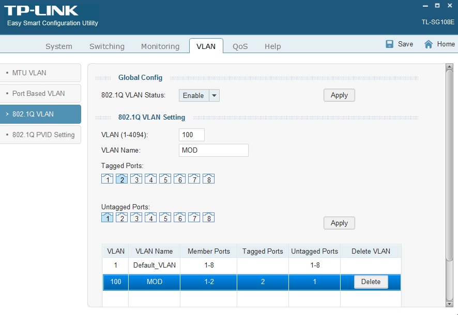Toggle tagged port 5 icon
Screen dimensions: 458x315
165,178
